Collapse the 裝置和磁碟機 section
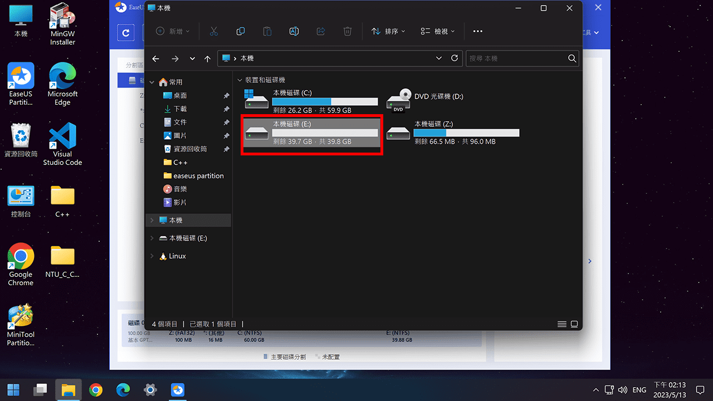713x401 pixels. pyautogui.click(x=240, y=80)
